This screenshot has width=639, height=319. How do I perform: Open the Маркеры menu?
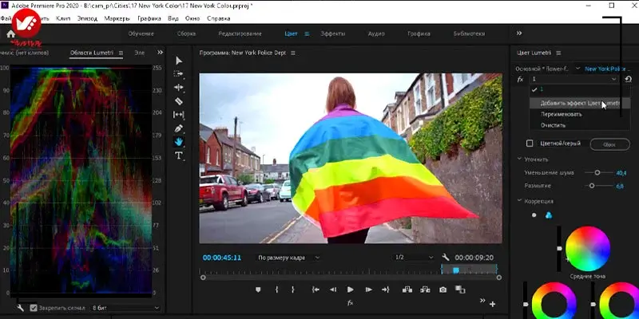(117, 18)
